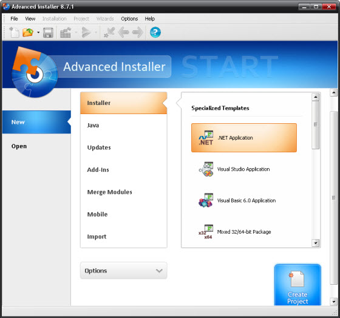Open the Help menu
Image resolution: width=340 pixels, height=318 pixels.
coord(150,19)
